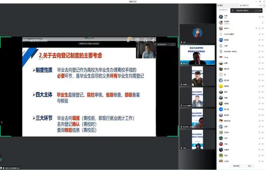Image resolution: width=266 pixels, height=170 pixels.
Task: Click the yellow emoji avatar in member list
Action: pyautogui.click(x=221, y=86)
